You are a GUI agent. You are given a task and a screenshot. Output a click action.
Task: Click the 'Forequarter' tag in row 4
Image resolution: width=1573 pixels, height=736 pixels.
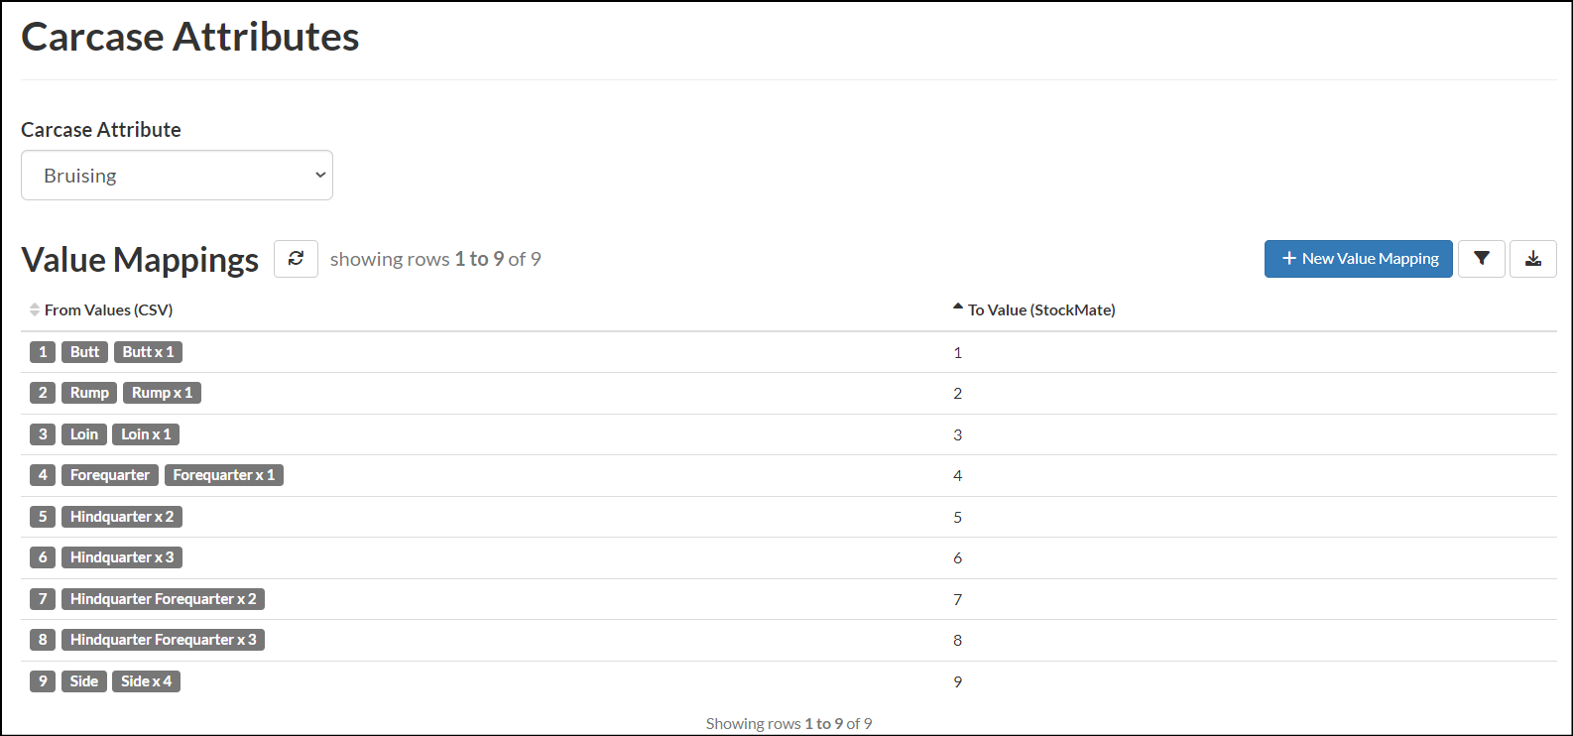click(110, 475)
